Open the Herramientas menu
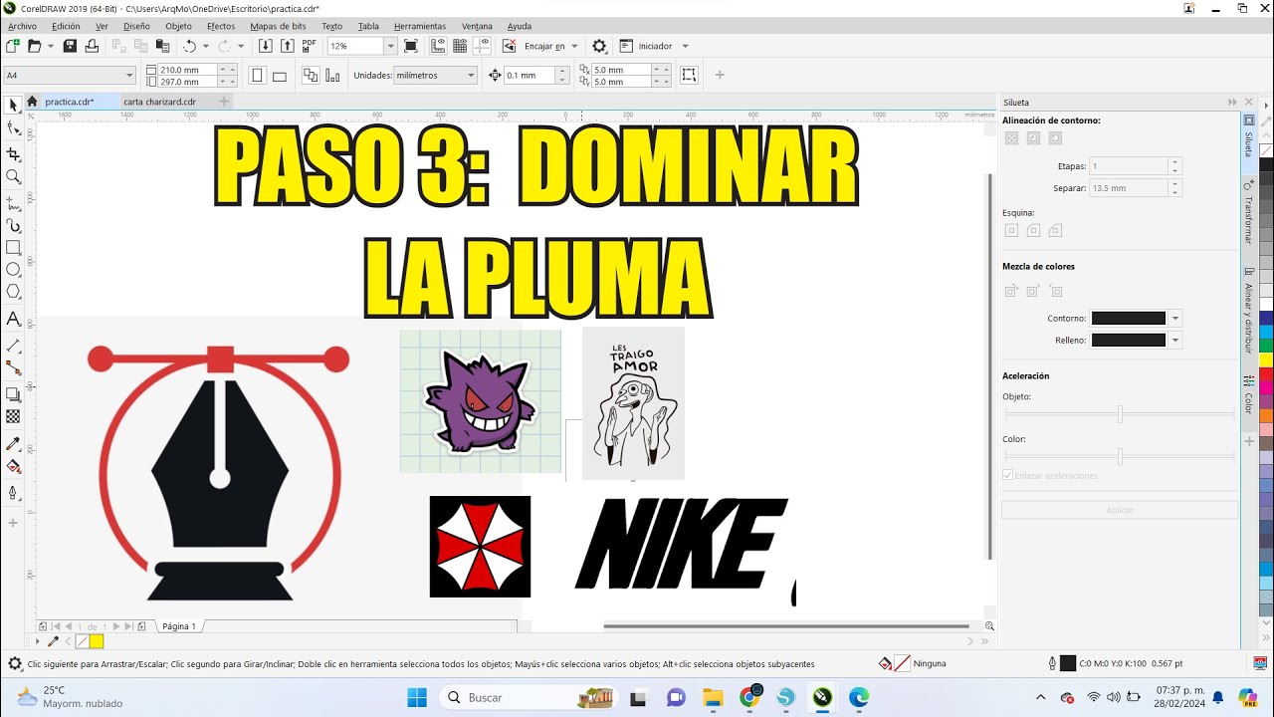The width and height of the screenshot is (1274, 717). pyautogui.click(x=420, y=26)
